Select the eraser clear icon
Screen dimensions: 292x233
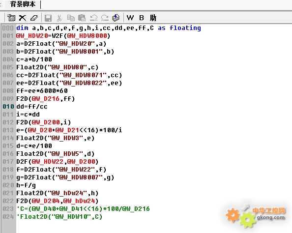[x=34, y=18]
